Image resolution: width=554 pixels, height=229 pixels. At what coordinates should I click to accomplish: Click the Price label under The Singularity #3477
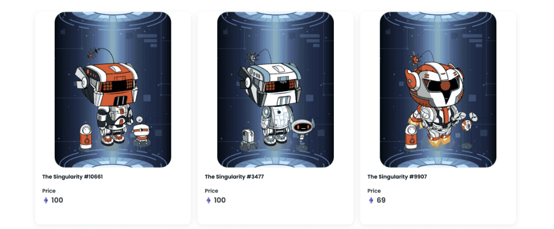point(211,191)
